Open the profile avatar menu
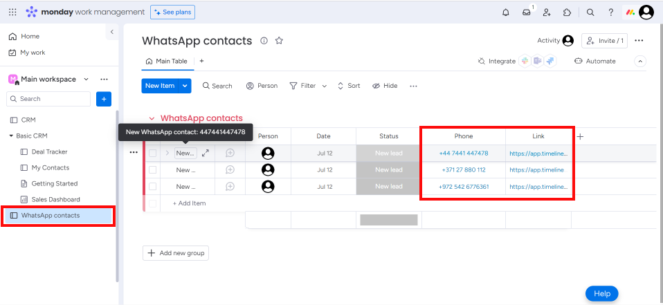 point(646,12)
